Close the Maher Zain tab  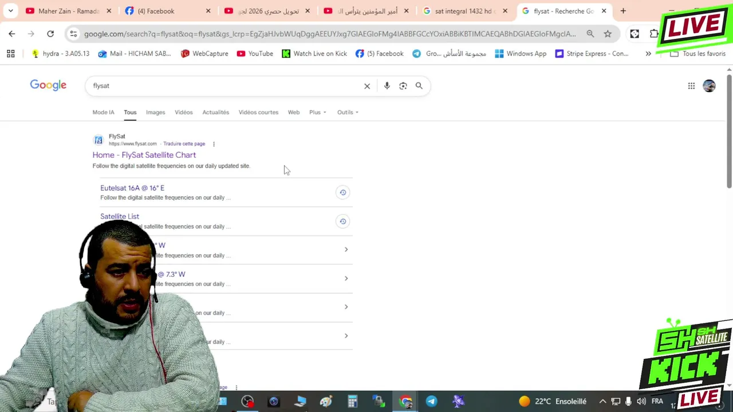tap(109, 11)
